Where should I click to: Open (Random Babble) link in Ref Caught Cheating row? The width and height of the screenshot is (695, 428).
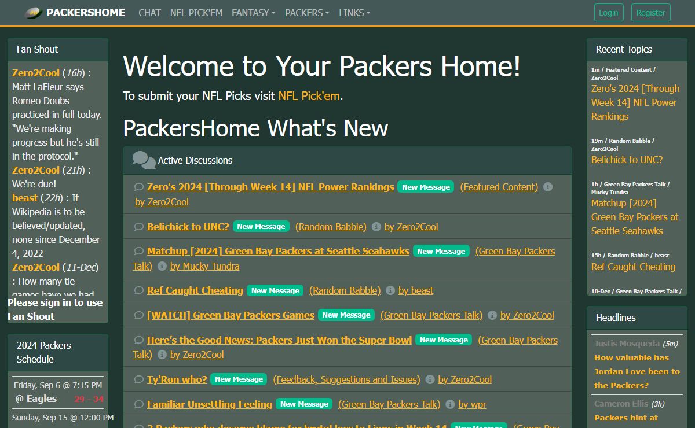click(x=345, y=290)
